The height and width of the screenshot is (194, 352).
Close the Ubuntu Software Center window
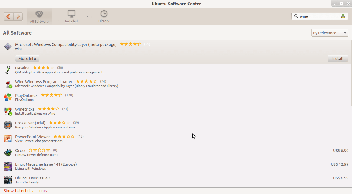point(348,3)
